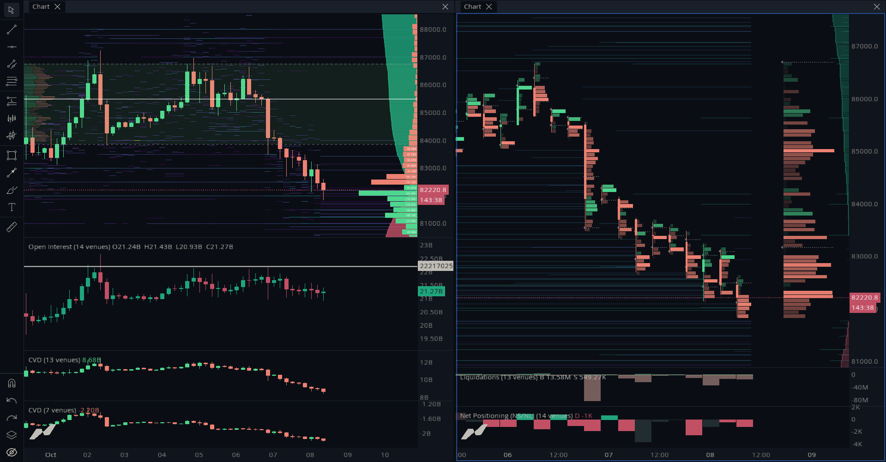Select the parallel channel tool
886x462 pixels.
12,64
